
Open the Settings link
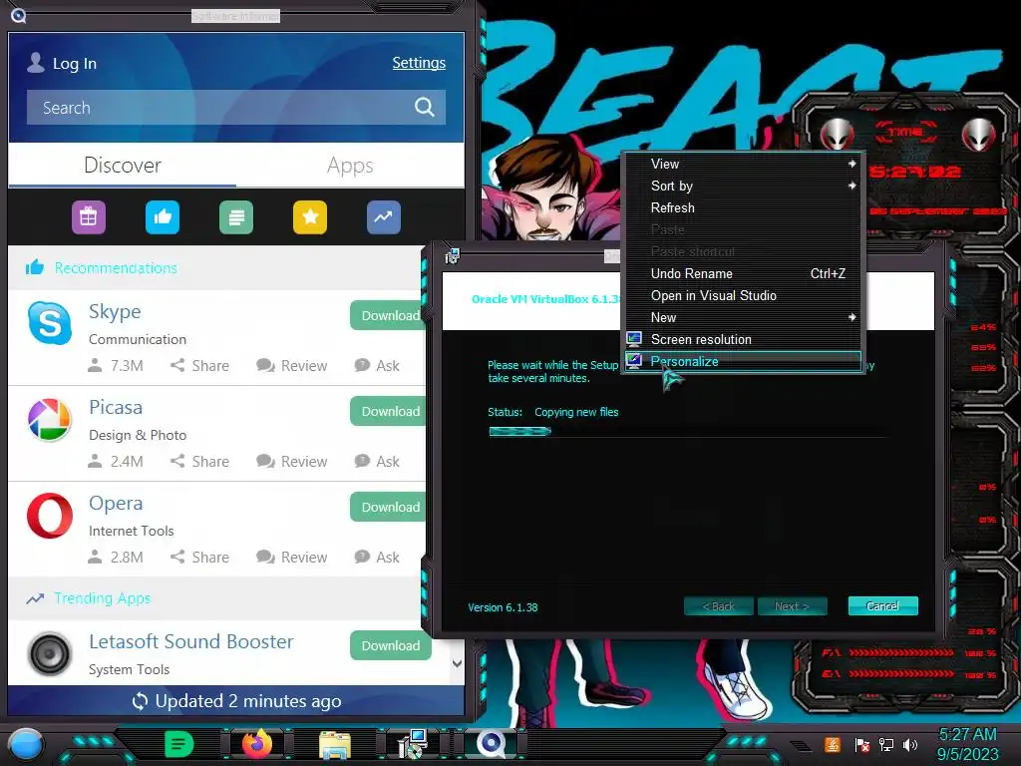pyautogui.click(x=419, y=63)
